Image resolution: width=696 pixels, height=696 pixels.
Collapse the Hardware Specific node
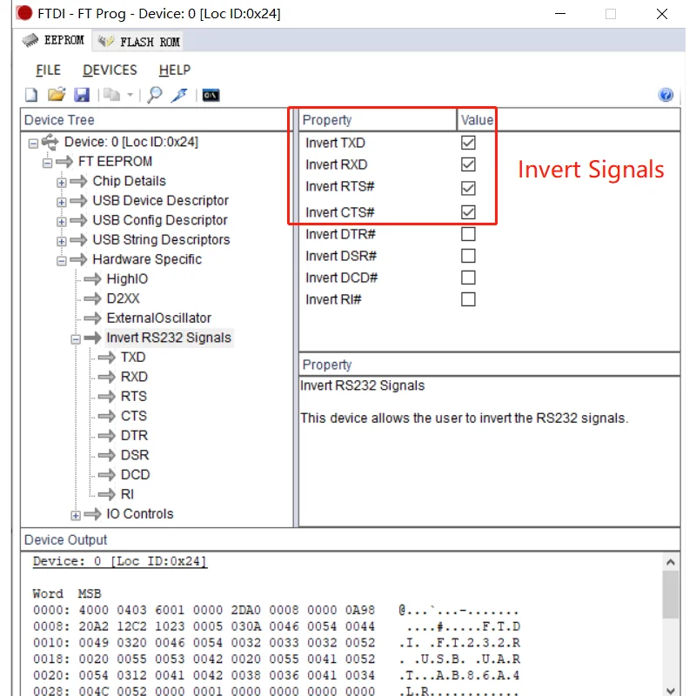pyautogui.click(x=62, y=260)
